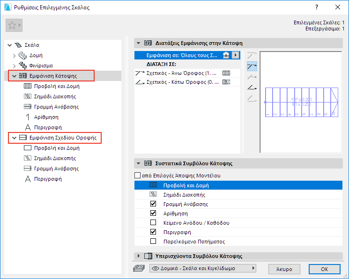Open the Φινίρισμα page
This screenshot has height=279, width=349.
point(41,66)
